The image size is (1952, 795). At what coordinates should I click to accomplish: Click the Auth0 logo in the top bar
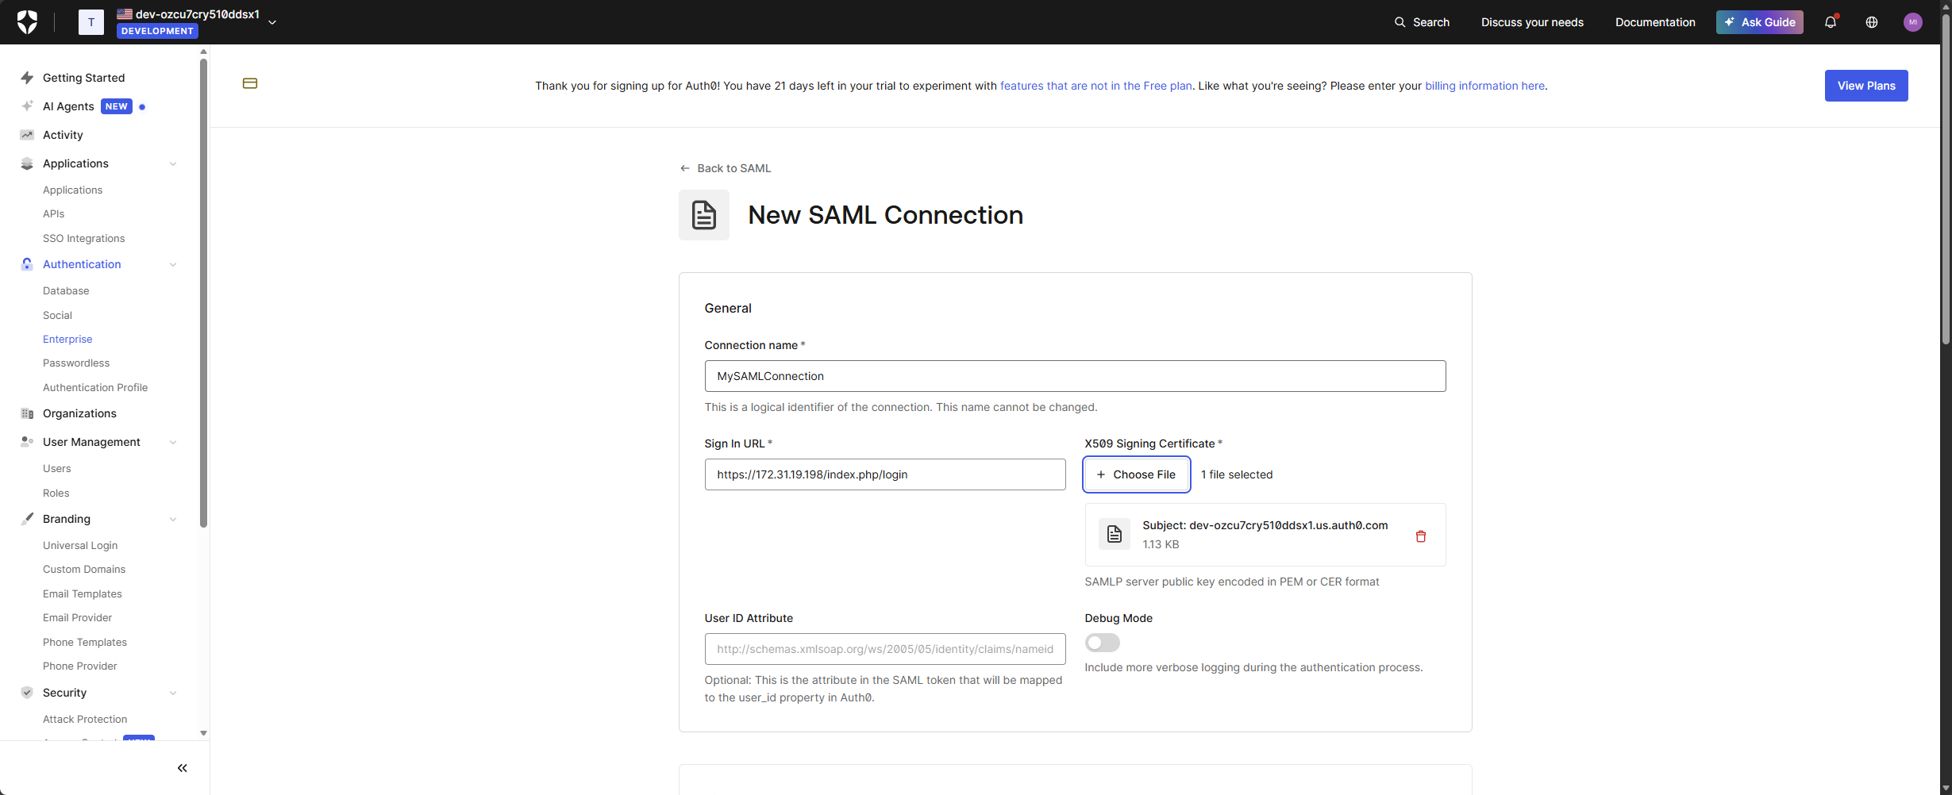(x=27, y=21)
